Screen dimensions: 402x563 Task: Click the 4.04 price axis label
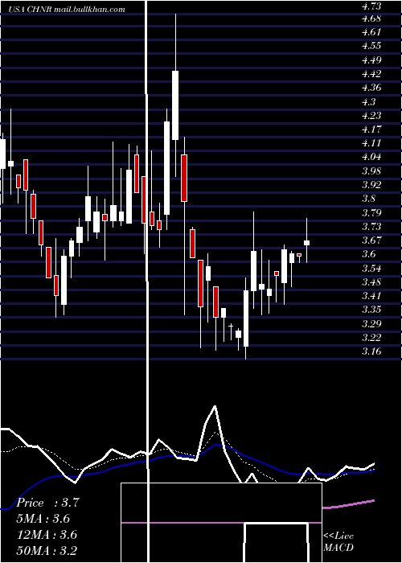pos(371,158)
